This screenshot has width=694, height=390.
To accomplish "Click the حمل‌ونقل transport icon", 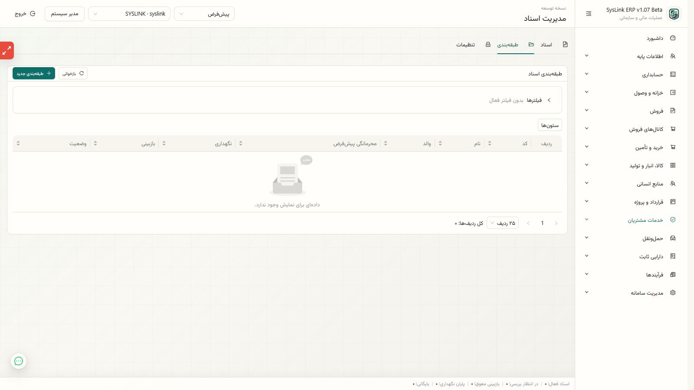I will click(x=673, y=238).
